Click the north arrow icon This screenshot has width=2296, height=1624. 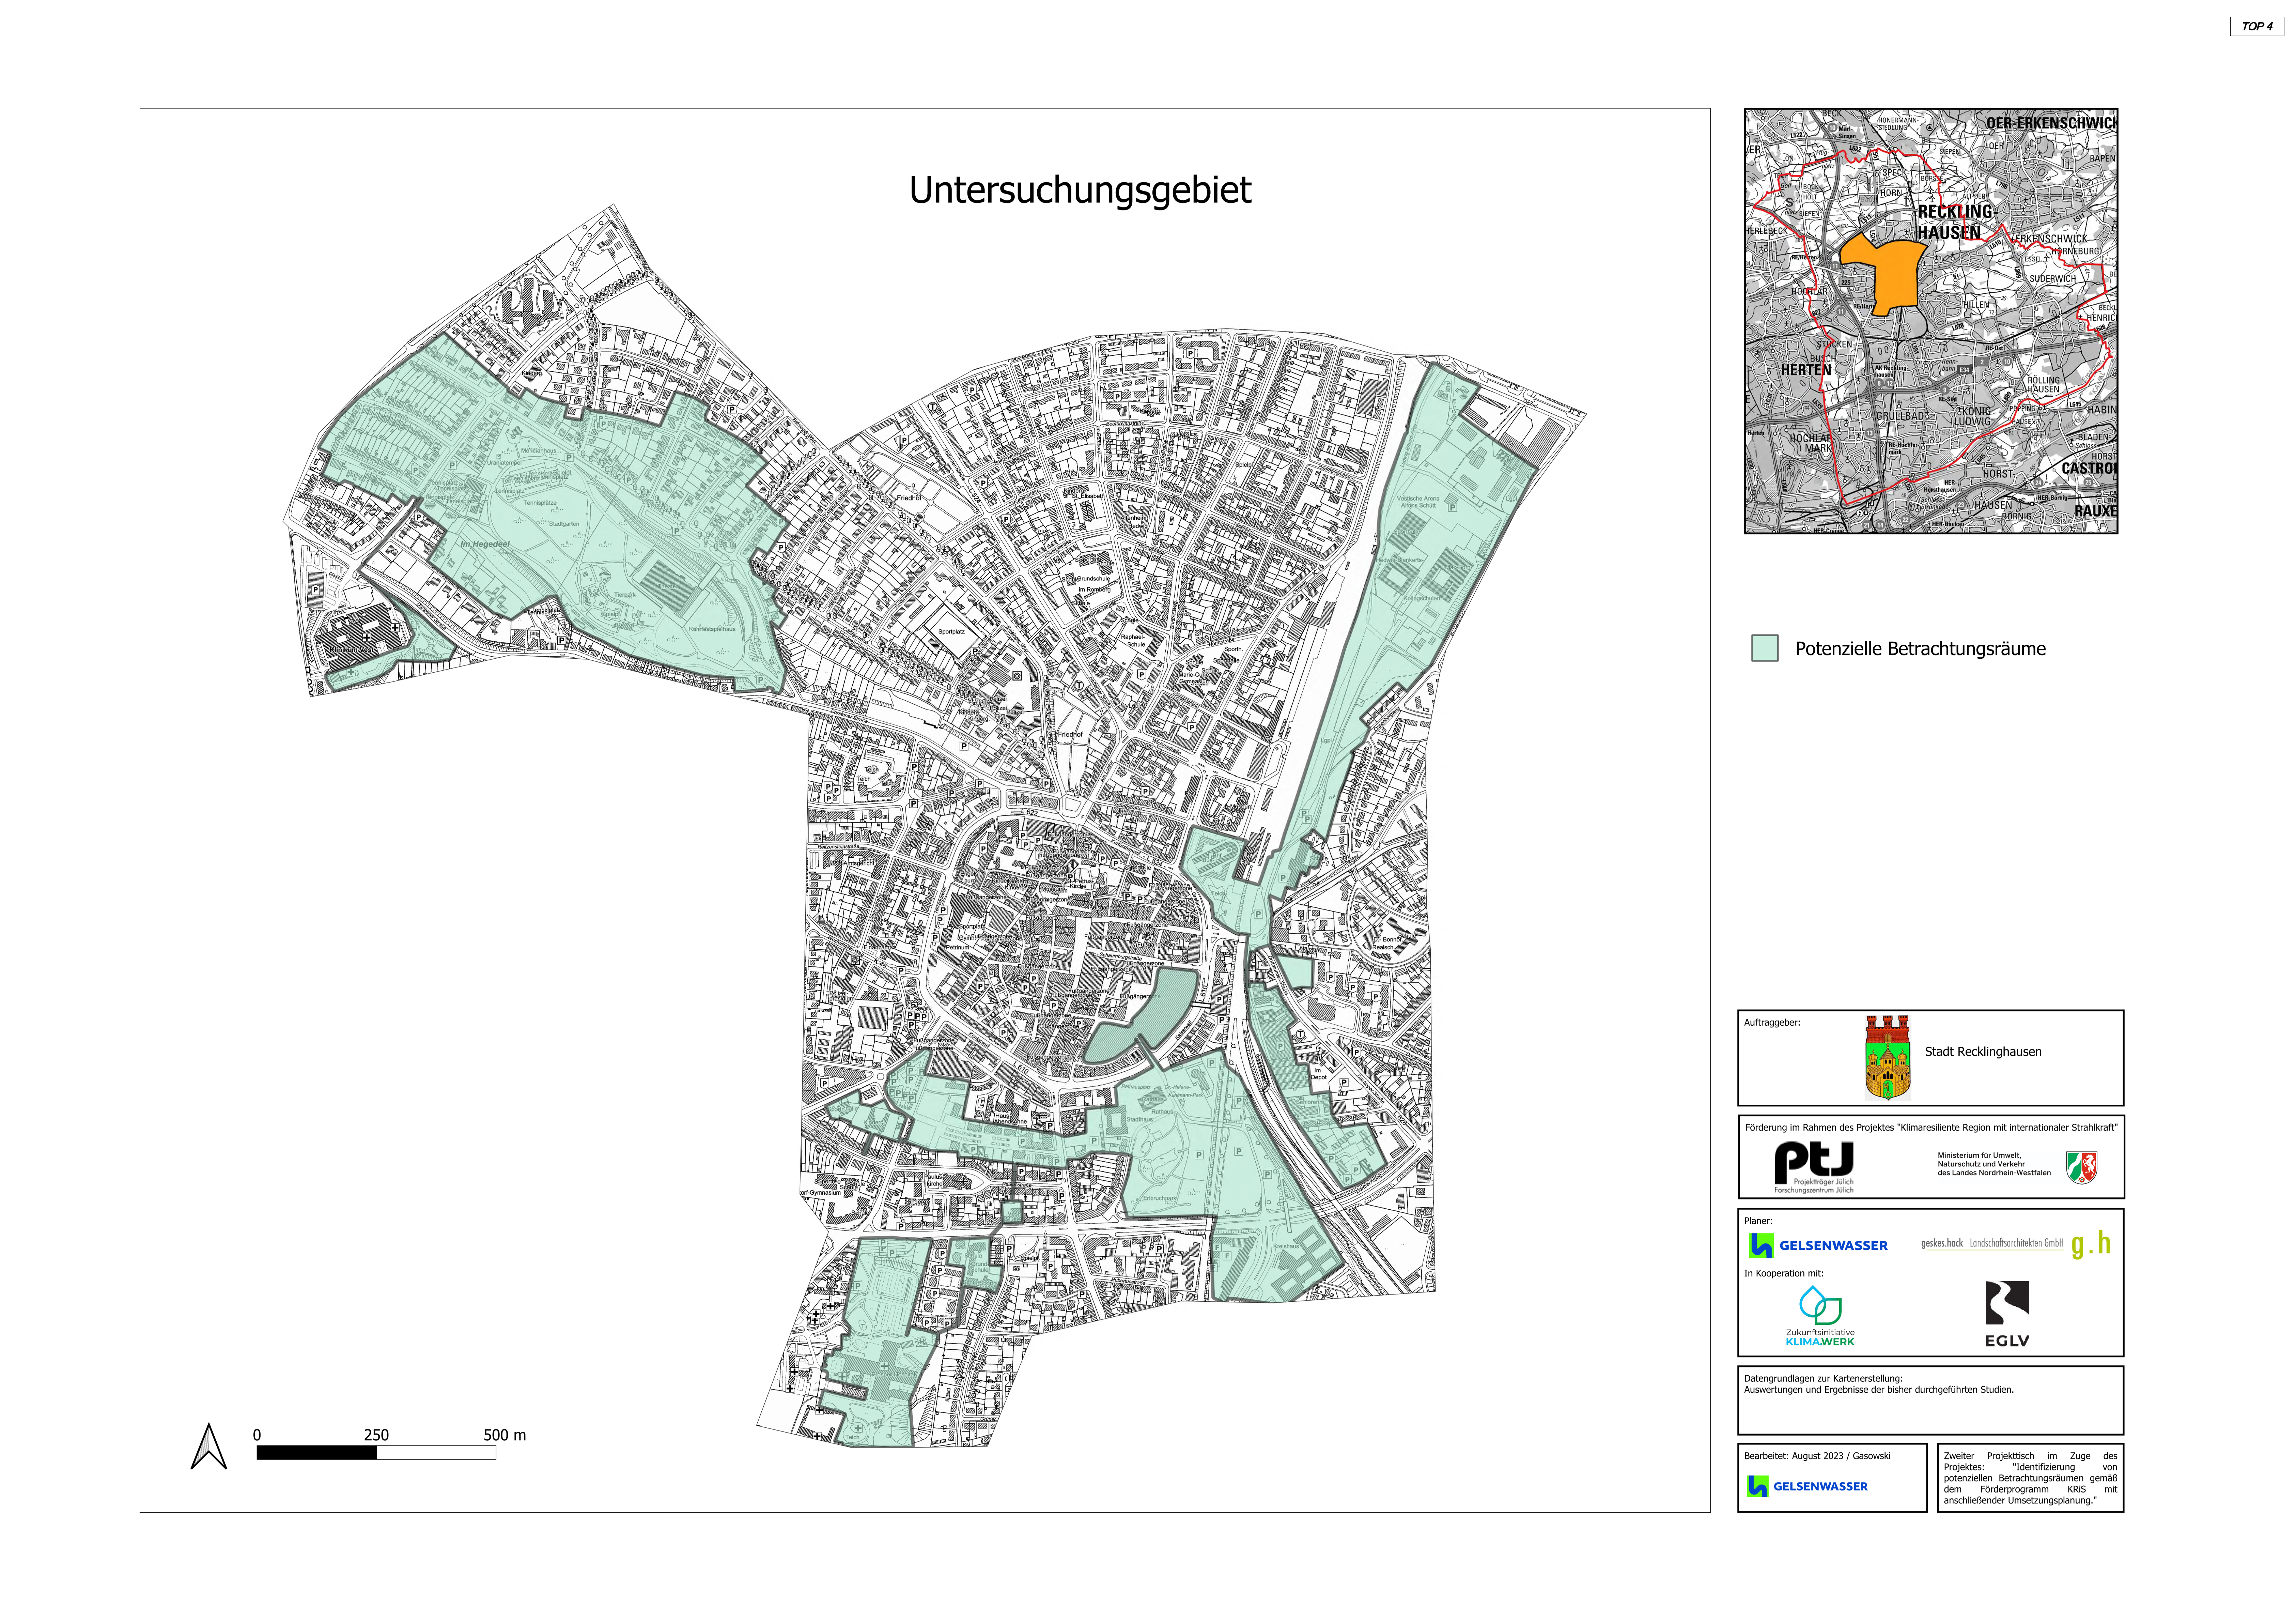(x=209, y=1447)
